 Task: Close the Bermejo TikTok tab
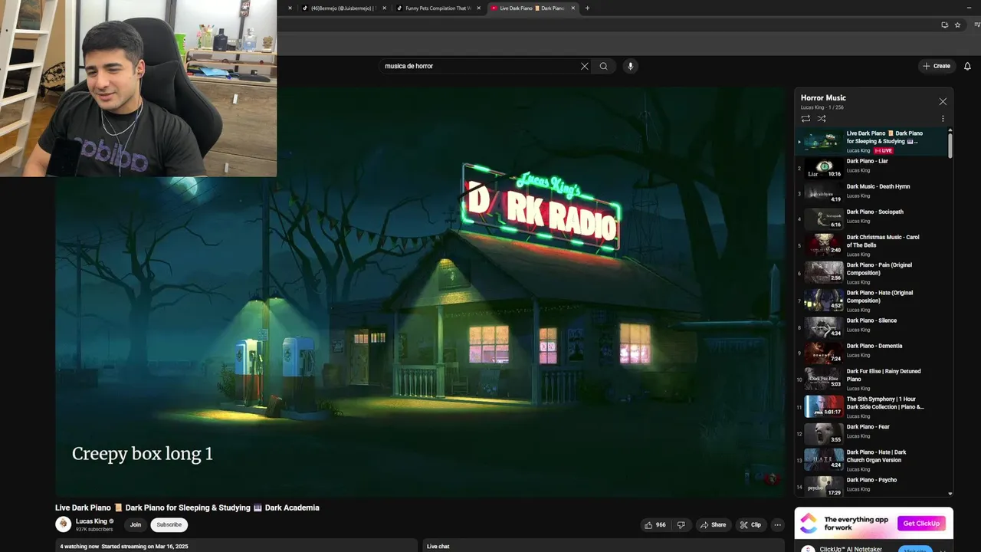pos(385,8)
